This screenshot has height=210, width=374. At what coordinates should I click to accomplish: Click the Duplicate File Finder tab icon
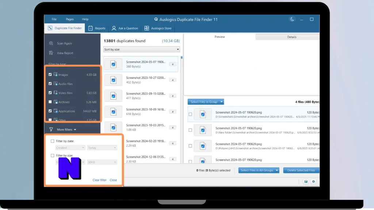pos(50,28)
